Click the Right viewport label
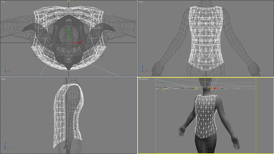Viewport: 274px width, 154px height. (3, 79)
